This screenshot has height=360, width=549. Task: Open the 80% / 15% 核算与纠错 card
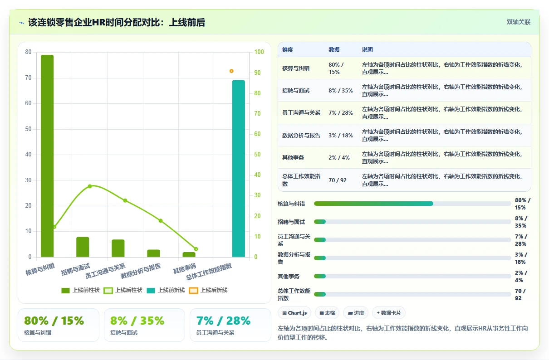point(59,325)
